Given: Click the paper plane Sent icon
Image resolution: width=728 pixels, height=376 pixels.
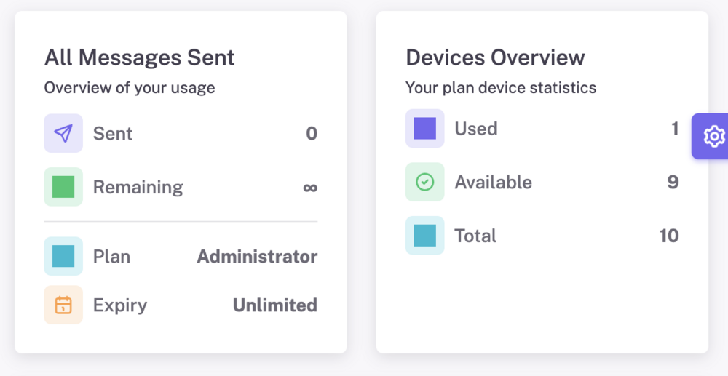Looking at the screenshot, I should pos(63,133).
